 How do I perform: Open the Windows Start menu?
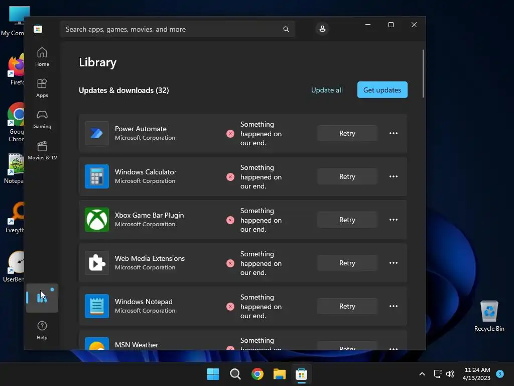point(213,374)
